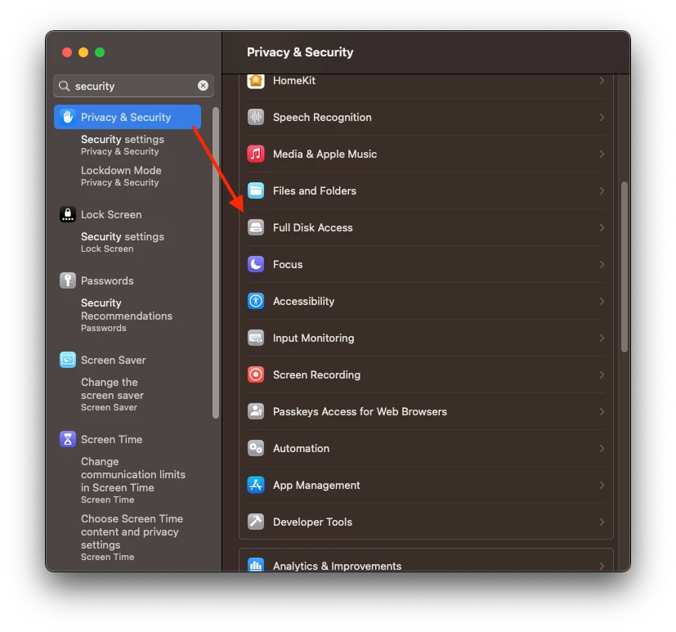The height and width of the screenshot is (632, 676).
Task: Click the Focus moon icon
Action: (x=256, y=264)
